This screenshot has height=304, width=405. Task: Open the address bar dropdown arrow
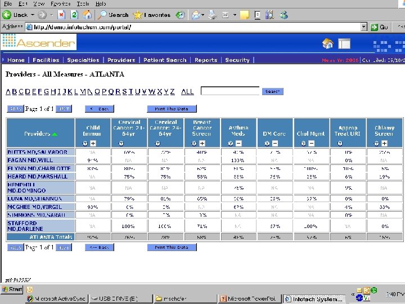[364, 27]
